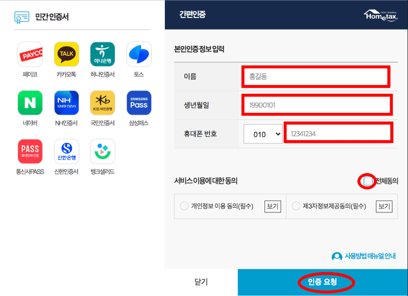Image resolution: width=408 pixels, height=296 pixels.
Task: Click the user icon beside 사용방법 매뉴얼 안내
Action: coord(337,257)
